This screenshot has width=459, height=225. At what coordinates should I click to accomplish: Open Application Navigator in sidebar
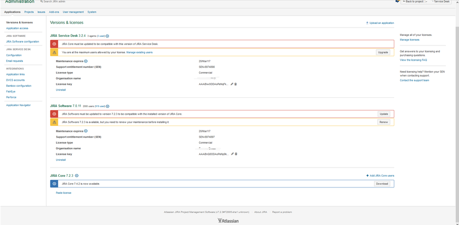click(x=18, y=105)
